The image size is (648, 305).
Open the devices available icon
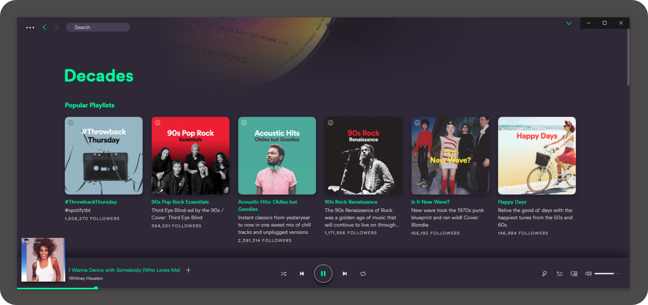[574, 274]
